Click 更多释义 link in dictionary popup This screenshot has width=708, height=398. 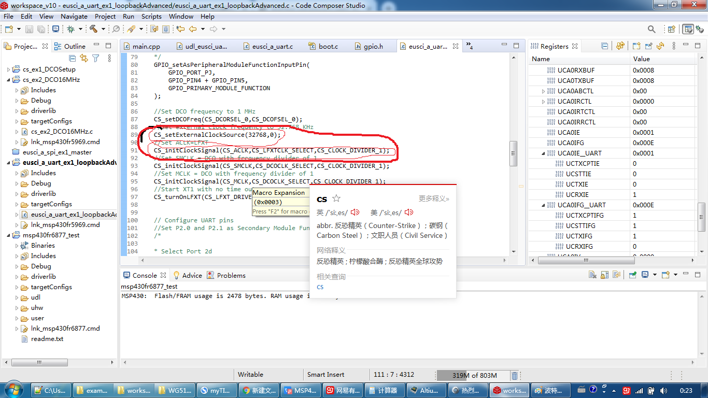434,198
